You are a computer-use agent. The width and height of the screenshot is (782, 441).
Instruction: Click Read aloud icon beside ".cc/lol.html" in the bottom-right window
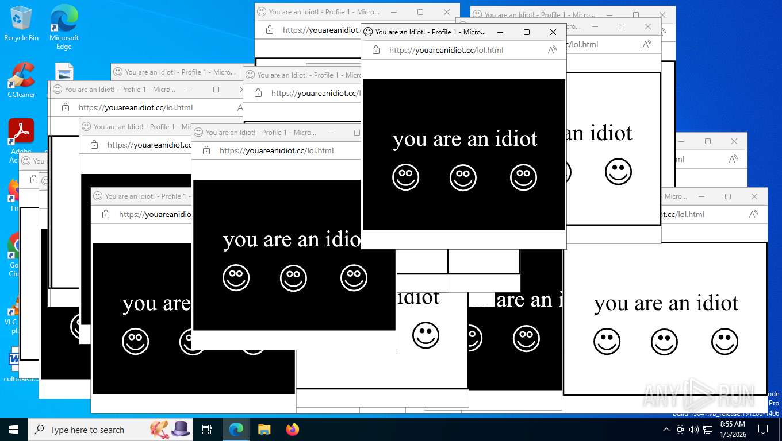[753, 214]
